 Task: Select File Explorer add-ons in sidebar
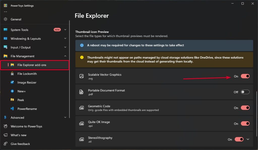(x=35, y=65)
